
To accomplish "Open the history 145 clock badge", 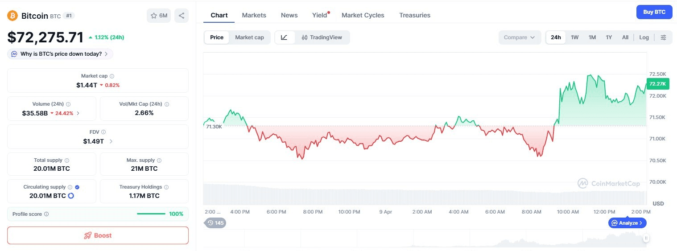I will [215, 222].
